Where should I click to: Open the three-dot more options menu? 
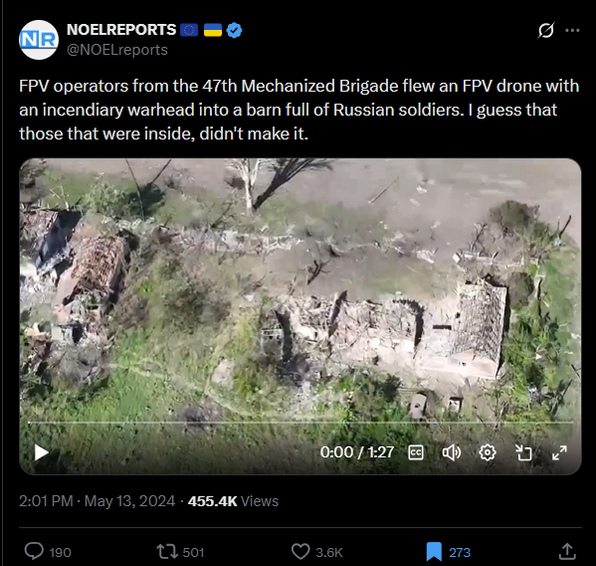[572, 30]
